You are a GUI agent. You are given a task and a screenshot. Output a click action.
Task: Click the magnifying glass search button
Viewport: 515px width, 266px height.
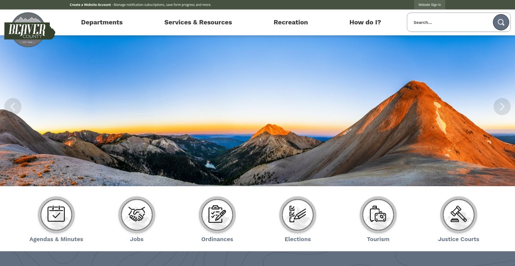click(501, 22)
